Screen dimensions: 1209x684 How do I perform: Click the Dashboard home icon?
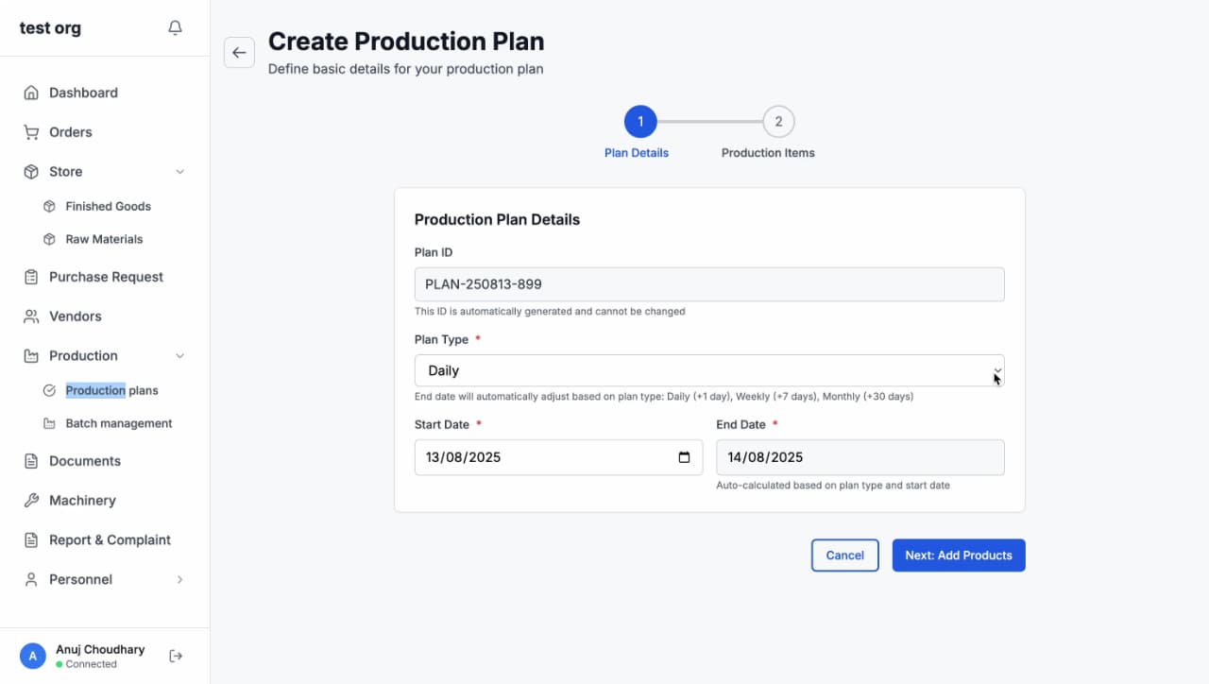pos(31,93)
